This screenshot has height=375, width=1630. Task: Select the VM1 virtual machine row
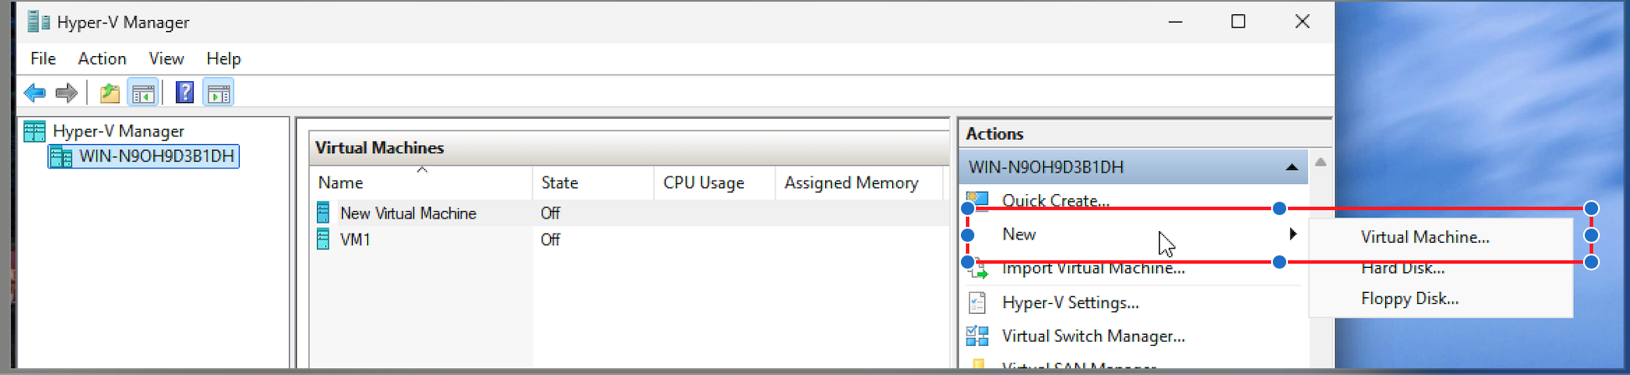(630, 239)
